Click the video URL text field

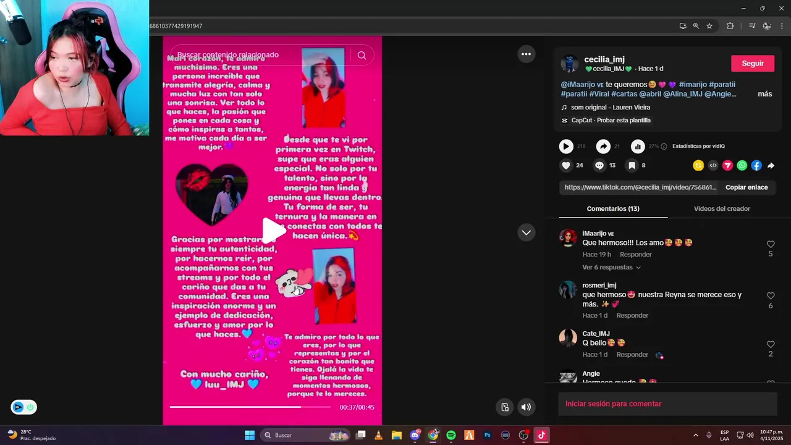click(640, 187)
